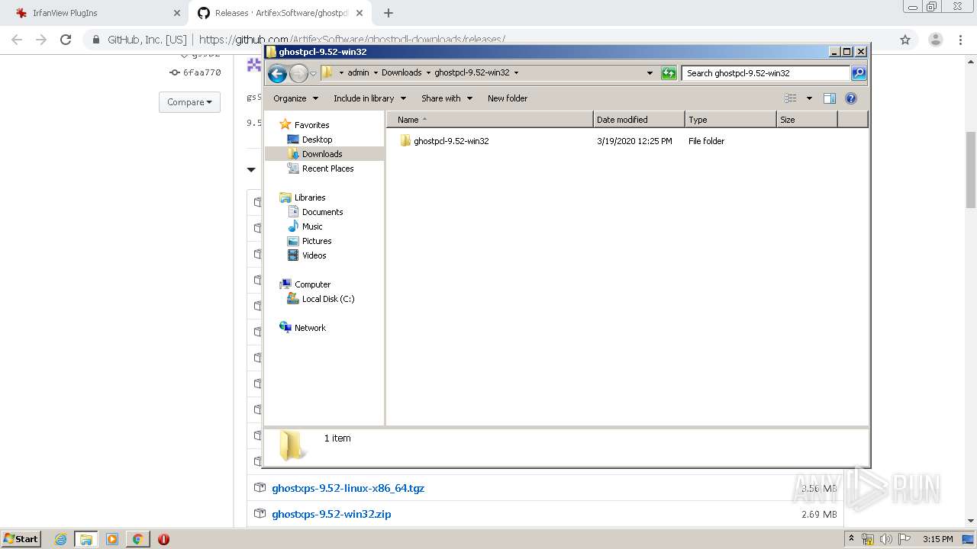Screen dimensions: 977x549
Task: Open recent pages dropdown beside Forward arrow
Action: [x=313, y=74]
